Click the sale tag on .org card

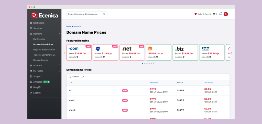click(115, 46)
